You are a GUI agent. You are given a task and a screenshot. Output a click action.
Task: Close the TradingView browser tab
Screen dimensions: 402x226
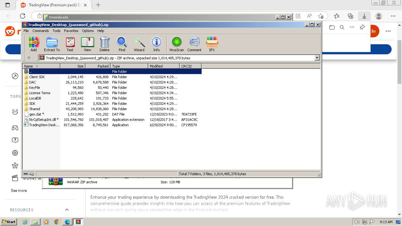coord(85,5)
